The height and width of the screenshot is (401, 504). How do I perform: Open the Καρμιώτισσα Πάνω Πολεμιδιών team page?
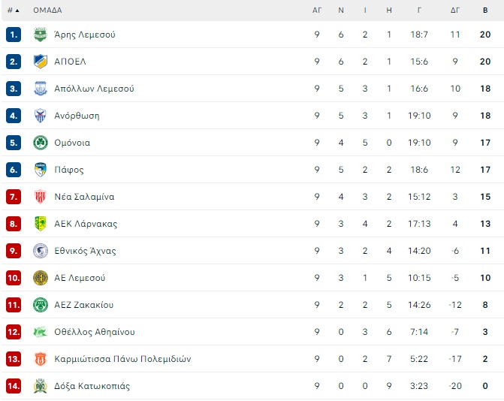[x=122, y=359]
